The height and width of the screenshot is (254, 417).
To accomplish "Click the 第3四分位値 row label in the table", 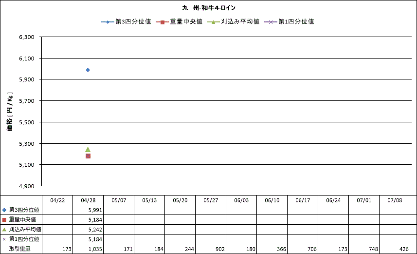I will 24,210.
